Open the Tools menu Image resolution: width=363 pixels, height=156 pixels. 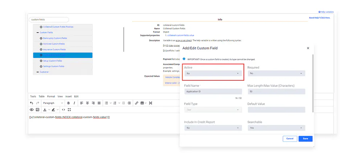coord(33,97)
